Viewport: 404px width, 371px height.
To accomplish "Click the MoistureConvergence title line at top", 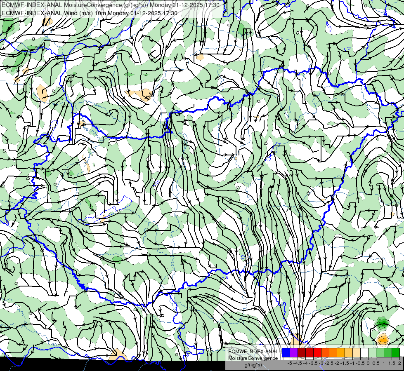I will [111, 5].
